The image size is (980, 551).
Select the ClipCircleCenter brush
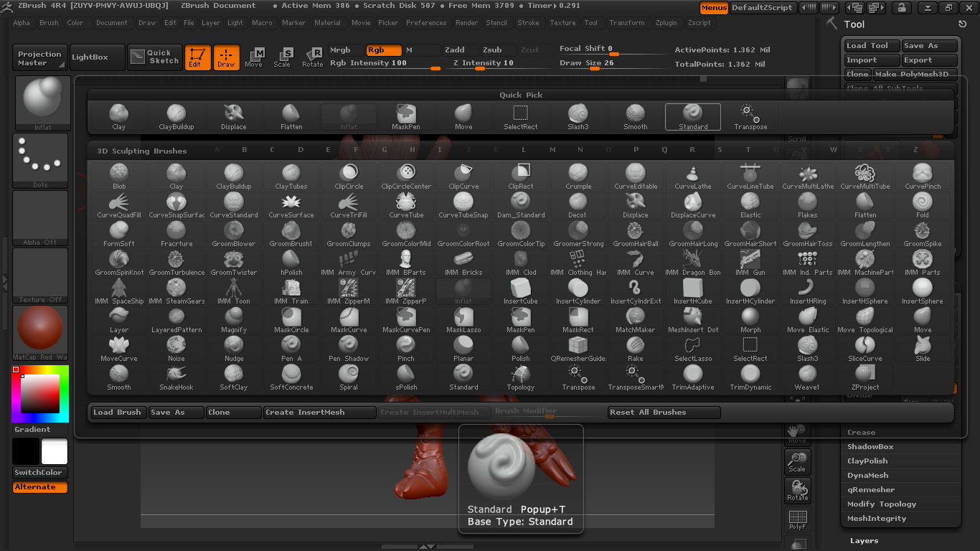(x=406, y=176)
